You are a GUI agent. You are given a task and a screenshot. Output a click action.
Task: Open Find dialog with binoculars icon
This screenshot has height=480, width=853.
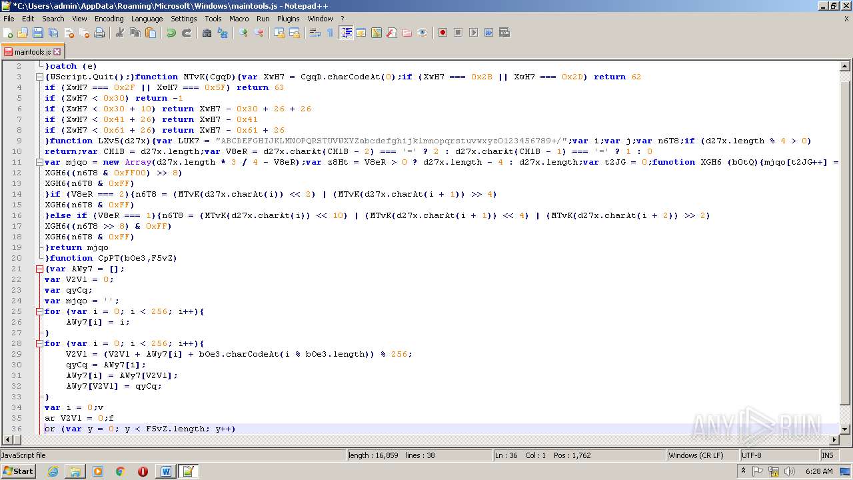click(207, 33)
